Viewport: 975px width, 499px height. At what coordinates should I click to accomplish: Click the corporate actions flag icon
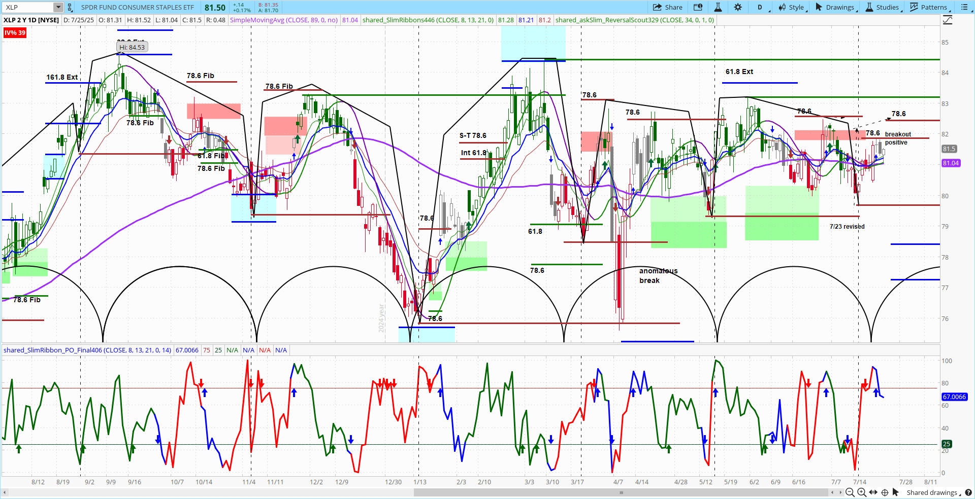click(x=698, y=7)
